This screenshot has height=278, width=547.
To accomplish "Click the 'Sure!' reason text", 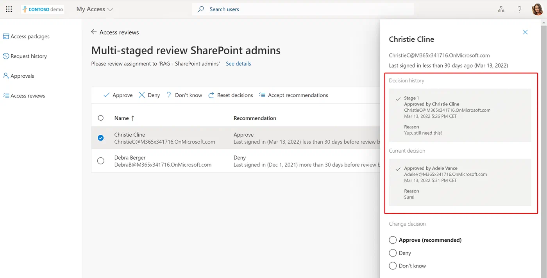I will [x=409, y=197].
